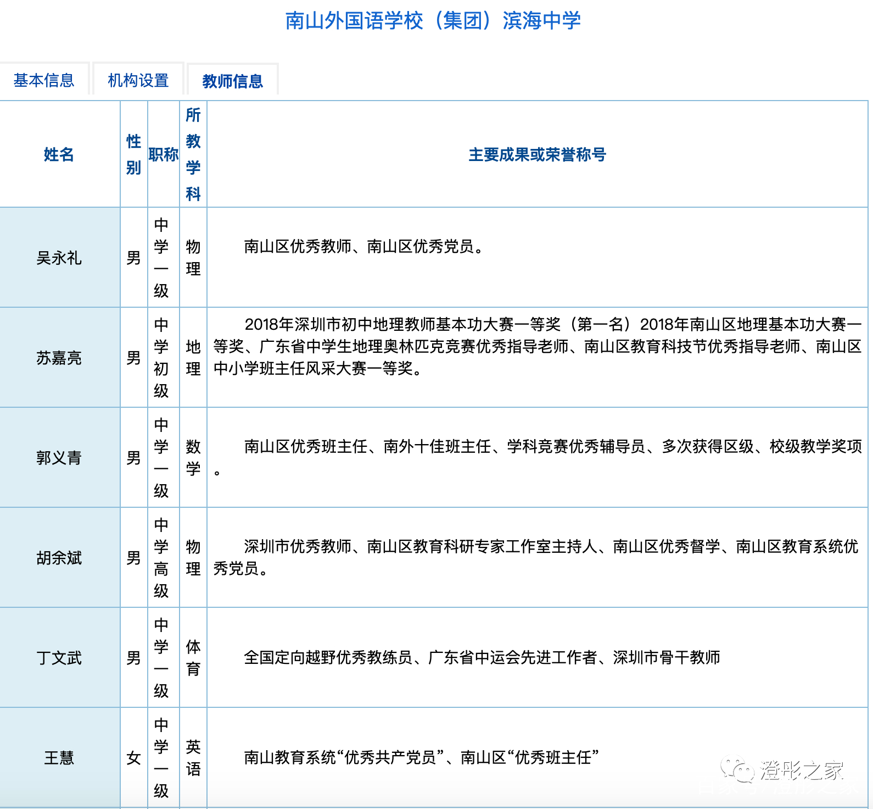Click 王慧's honors 南山教育系统“优秀共产党员”

[421, 758]
